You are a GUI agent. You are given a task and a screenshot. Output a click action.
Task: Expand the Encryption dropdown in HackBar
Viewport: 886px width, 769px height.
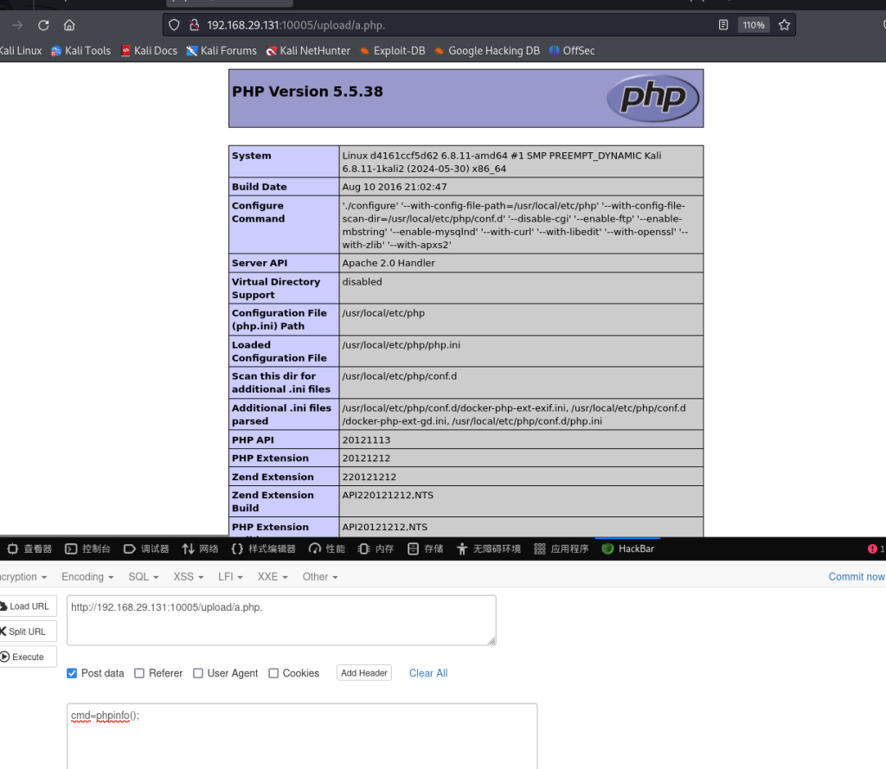click(23, 577)
